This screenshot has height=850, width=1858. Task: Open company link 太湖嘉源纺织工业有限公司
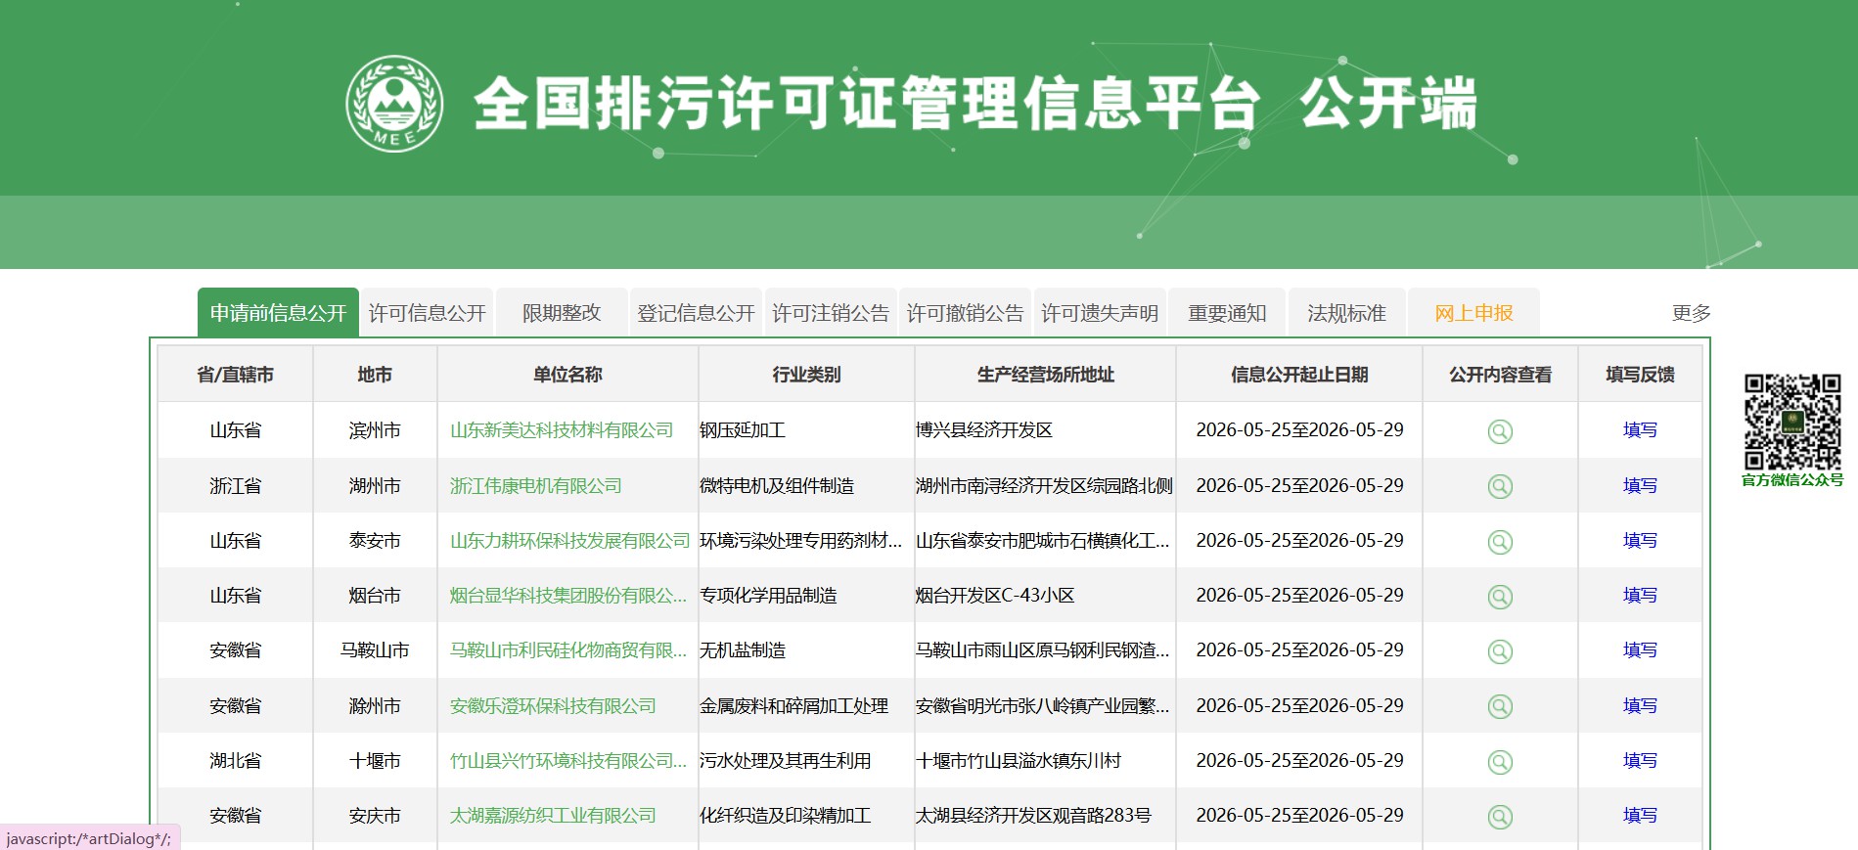[x=553, y=816]
